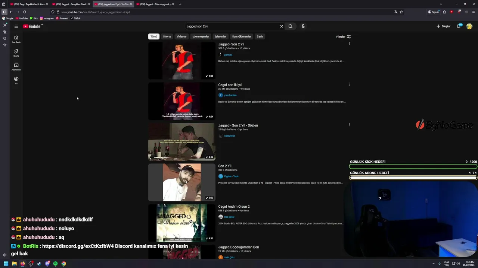This screenshot has width=478, height=268.
Task: Click the red YouTube extension icon in the toolbar
Action: pos(451,12)
